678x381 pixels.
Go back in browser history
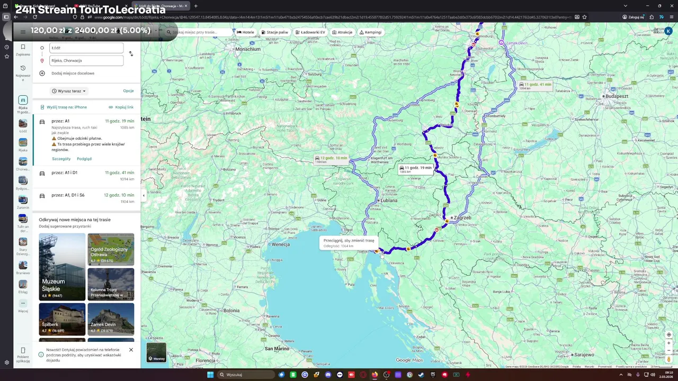16,17
